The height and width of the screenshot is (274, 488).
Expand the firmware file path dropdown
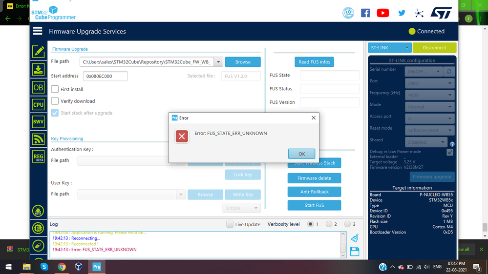pos(218,62)
